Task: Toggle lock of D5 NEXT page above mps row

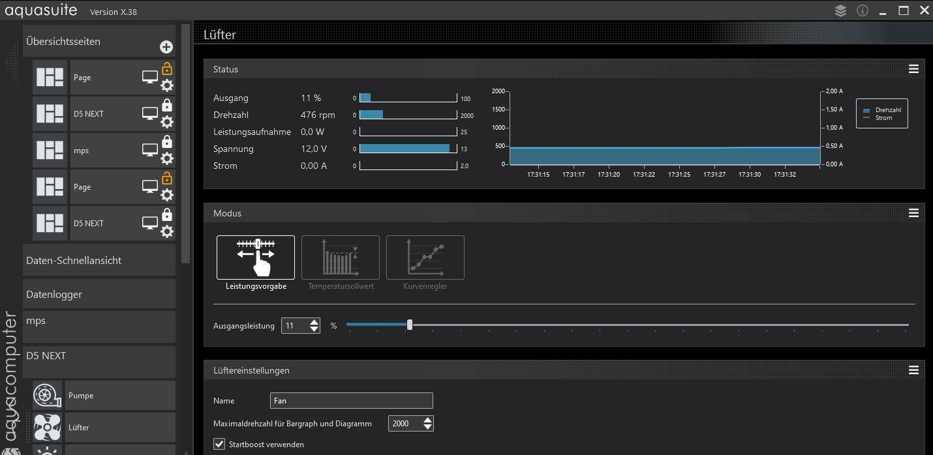Action: [x=167, y=105]
